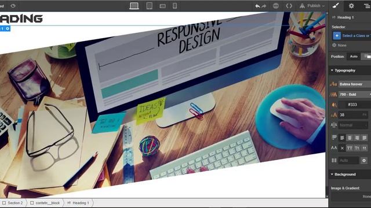Screen dimensions: 371x208
Task: Click the line height icon
Action: (x=334, y=125)
